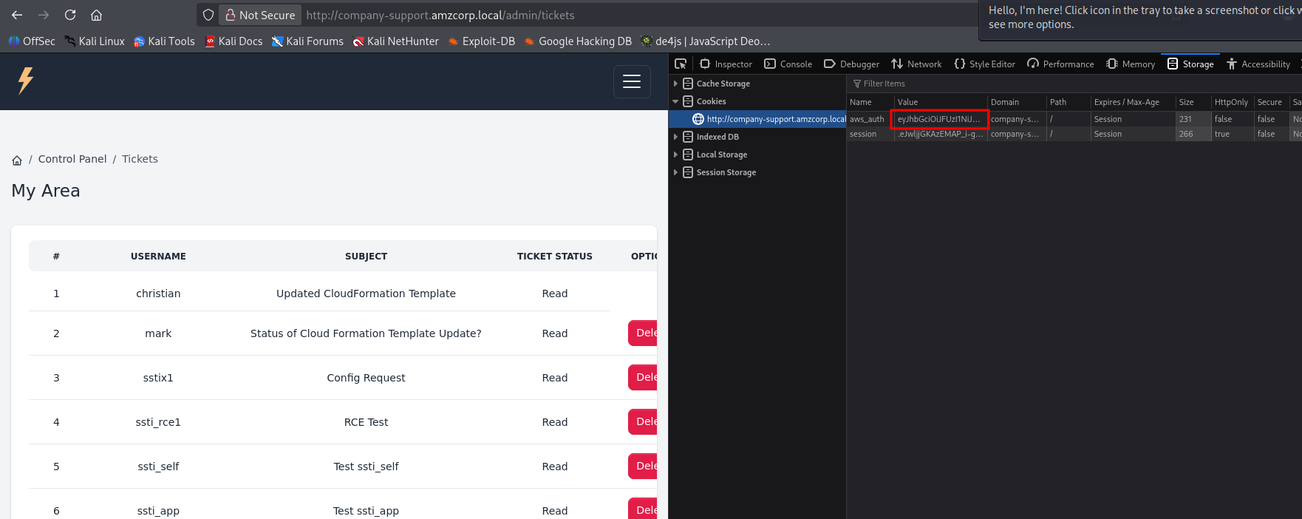Click the Control Panel breadcrumb
The height and width of the screenshot is (519, 1302).
click(72, 159)
